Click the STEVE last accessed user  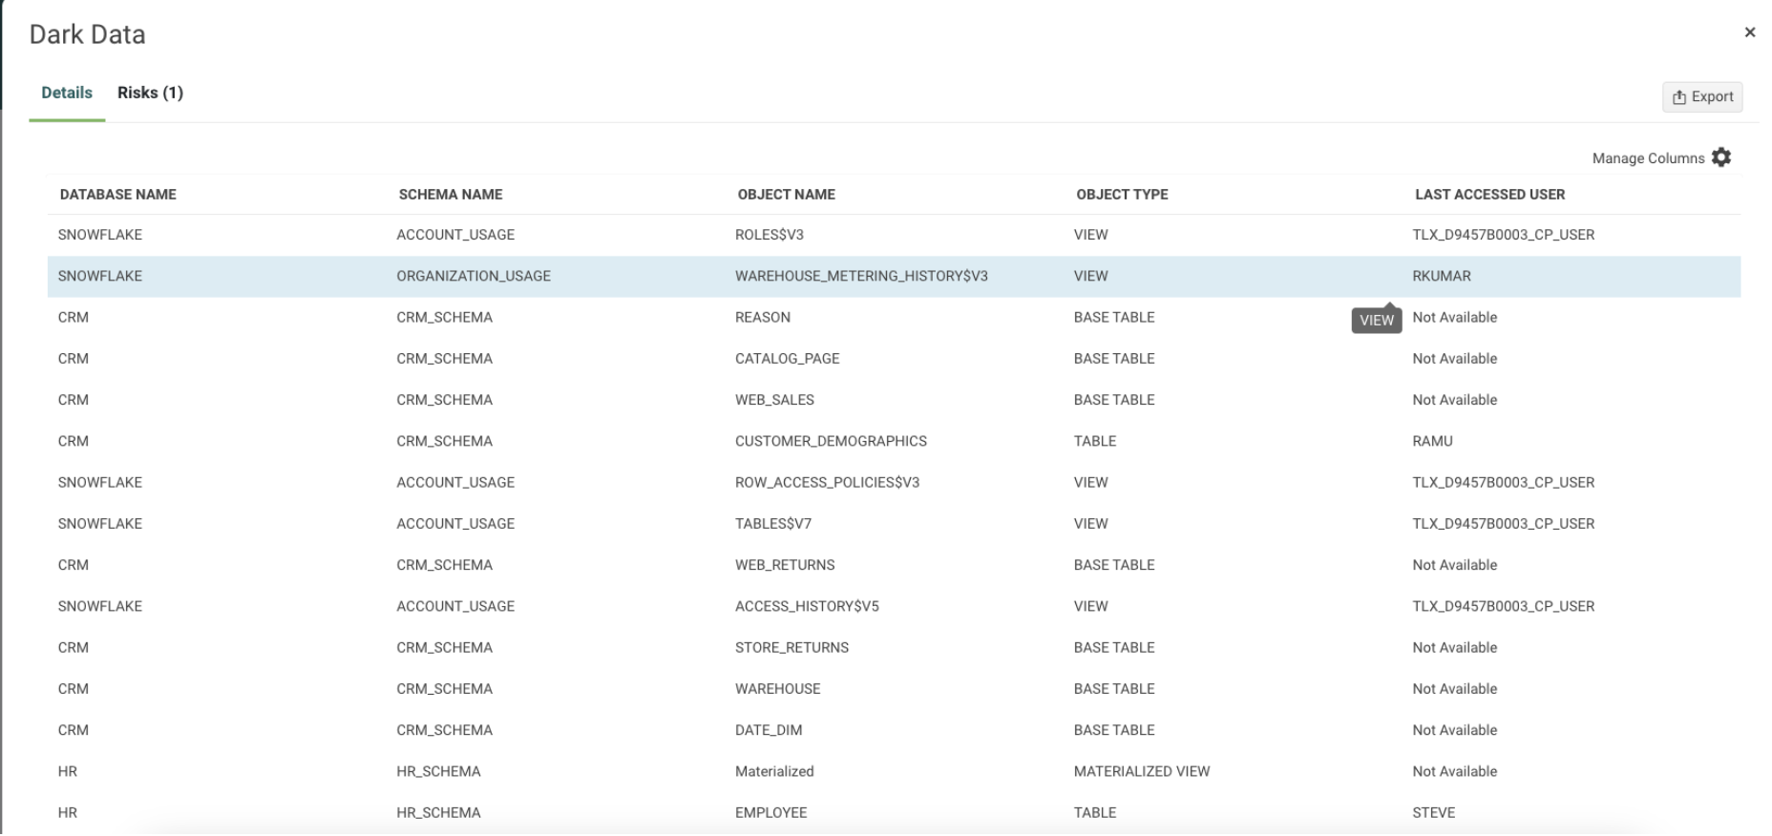pyautogui.click(x=1434, y=813)
